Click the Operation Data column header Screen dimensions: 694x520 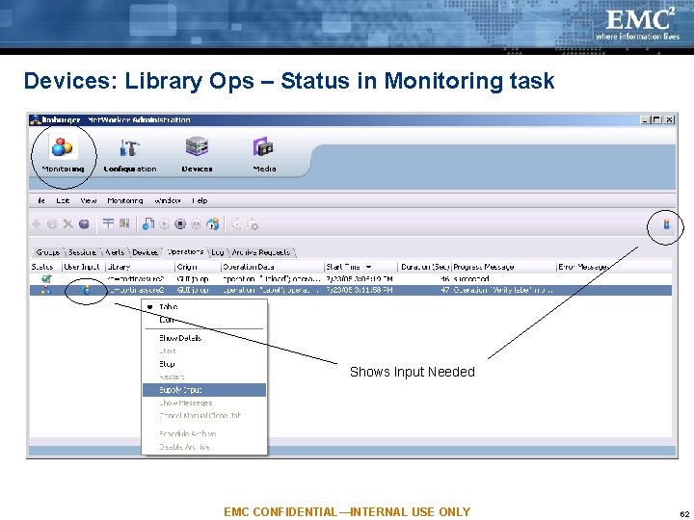point(272,267)
